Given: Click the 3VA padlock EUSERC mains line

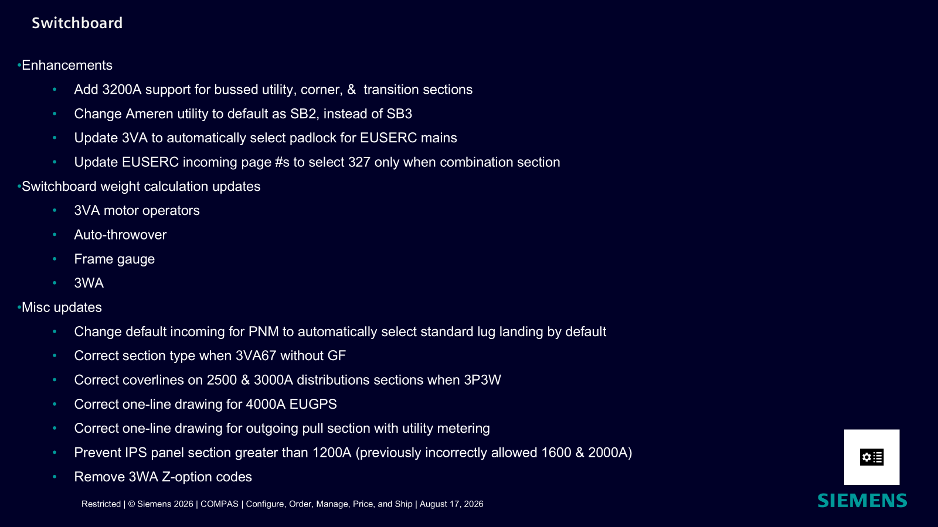Looking at the screenshot, I should (266, 138).
